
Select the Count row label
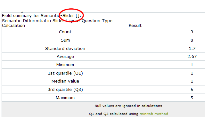pos(65,32)
